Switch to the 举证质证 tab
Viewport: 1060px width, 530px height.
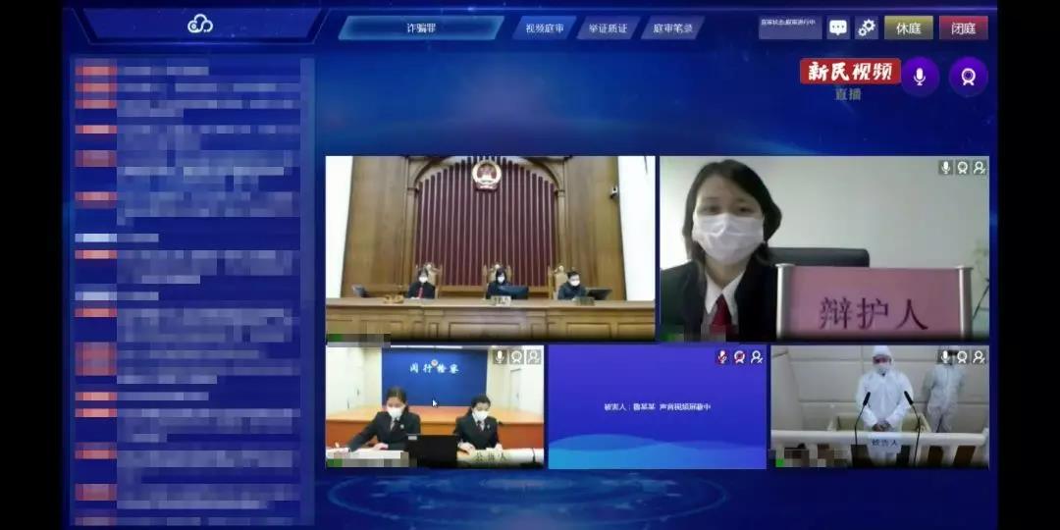[x=608, y=28]
